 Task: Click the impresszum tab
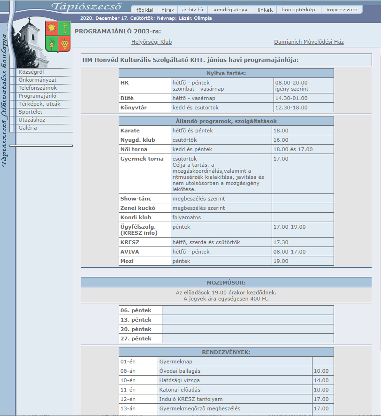click(342, 10)
